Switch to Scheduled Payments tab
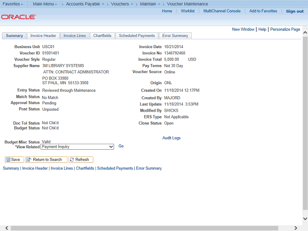 pyautogui.click(x=137, y=36)
